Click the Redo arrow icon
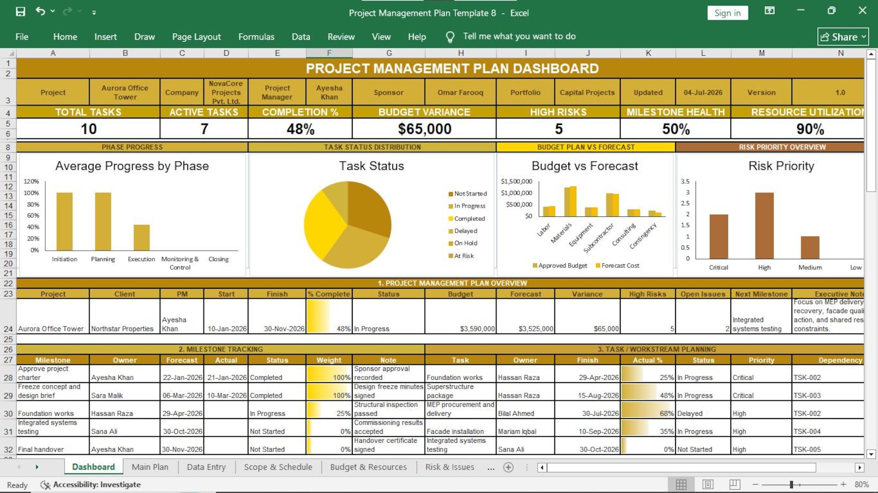The image size is (878, 493). pos(67,11)
